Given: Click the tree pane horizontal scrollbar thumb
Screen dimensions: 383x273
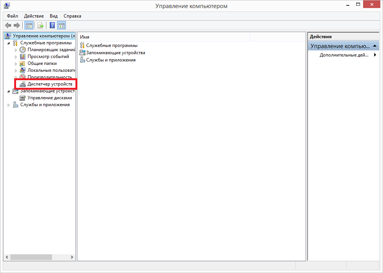Looking at the screenshot, I should [x=31, y=257].
